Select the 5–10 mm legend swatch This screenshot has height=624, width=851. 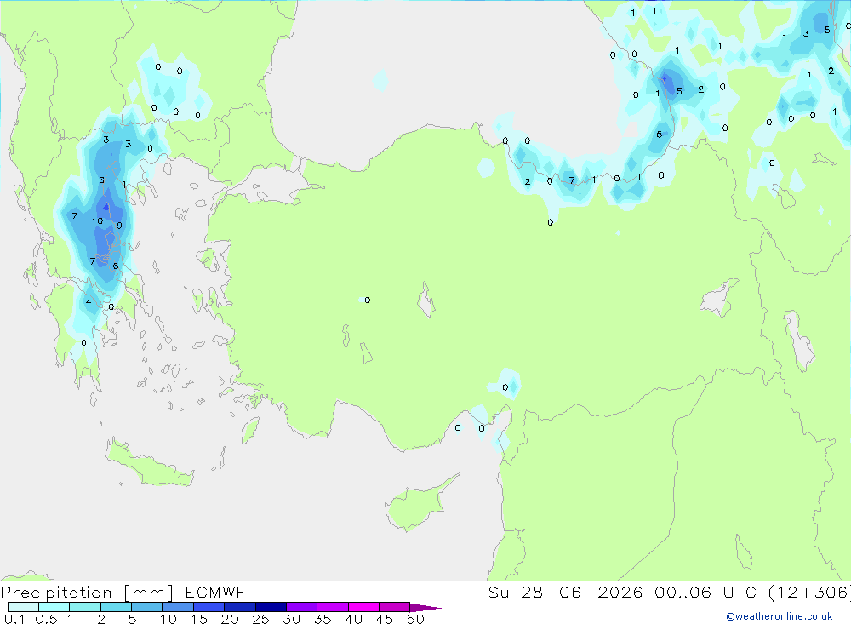[147, 607]
